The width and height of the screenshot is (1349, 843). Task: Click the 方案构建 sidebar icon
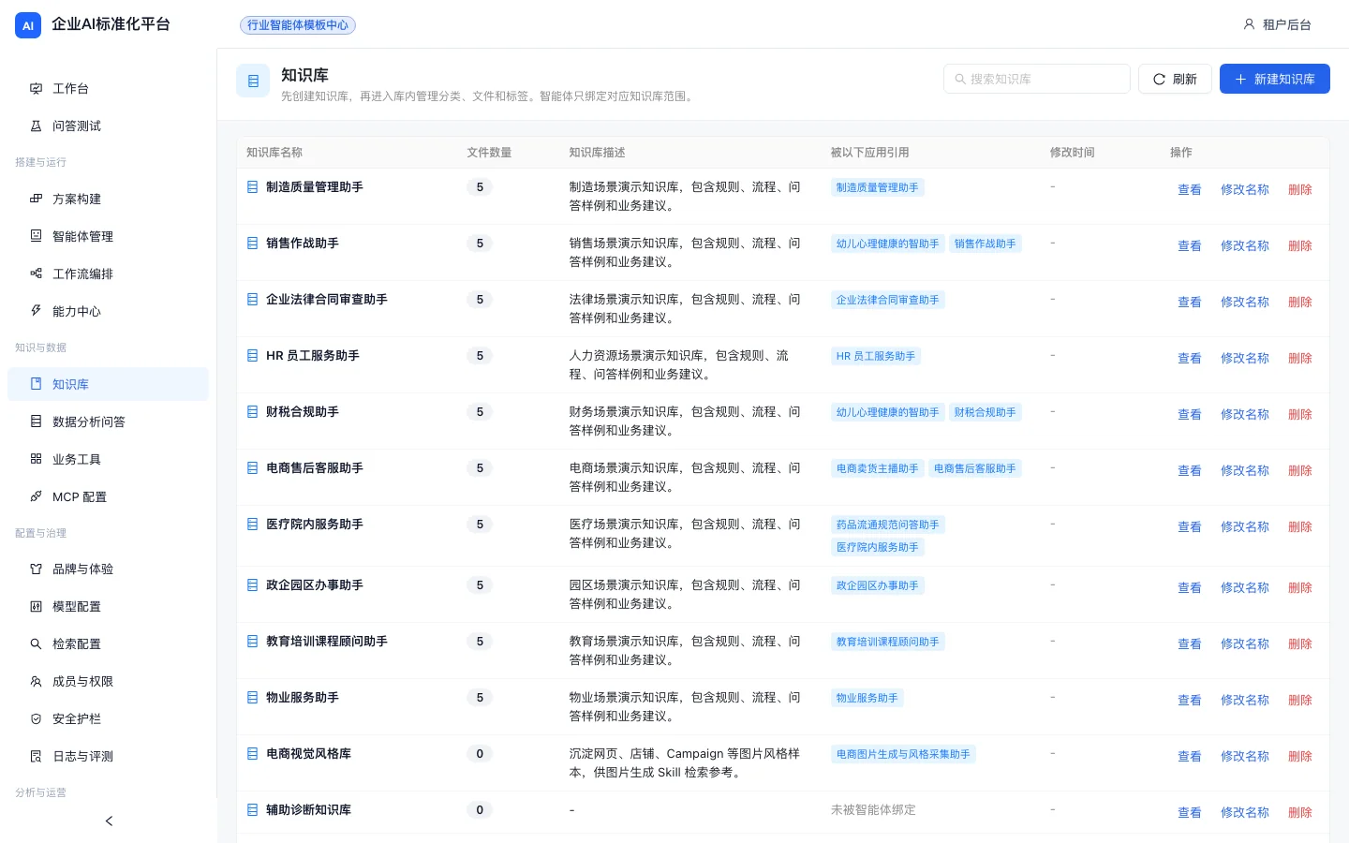[36, 199]
